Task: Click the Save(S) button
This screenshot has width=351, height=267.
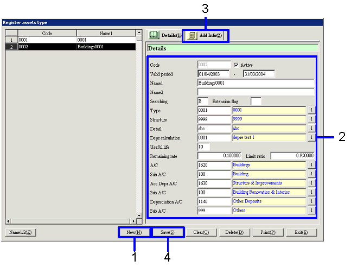Action: [x=168, y=232]
